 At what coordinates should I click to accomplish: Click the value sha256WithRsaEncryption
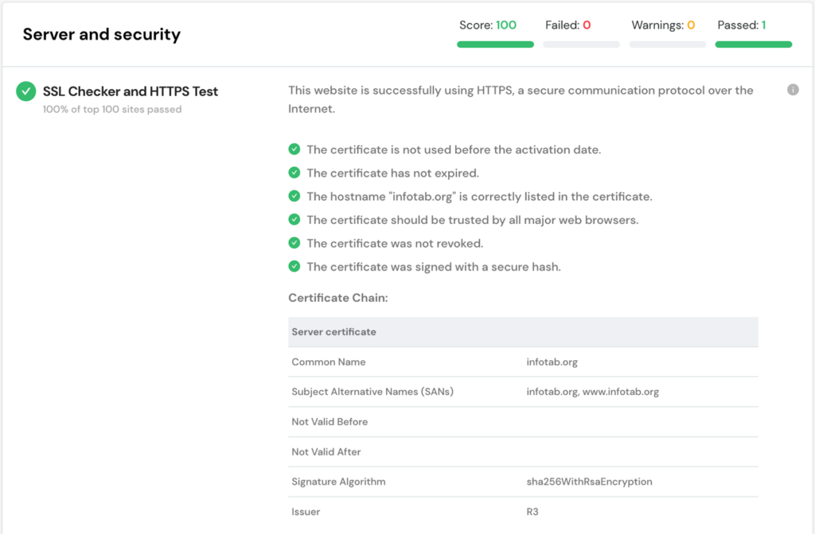(590, 482)
